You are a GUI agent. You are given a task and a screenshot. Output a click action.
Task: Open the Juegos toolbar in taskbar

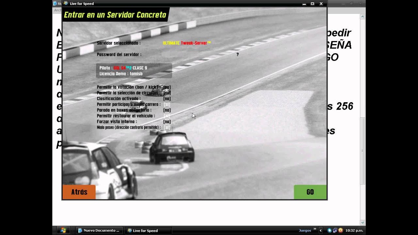(305, 230)
